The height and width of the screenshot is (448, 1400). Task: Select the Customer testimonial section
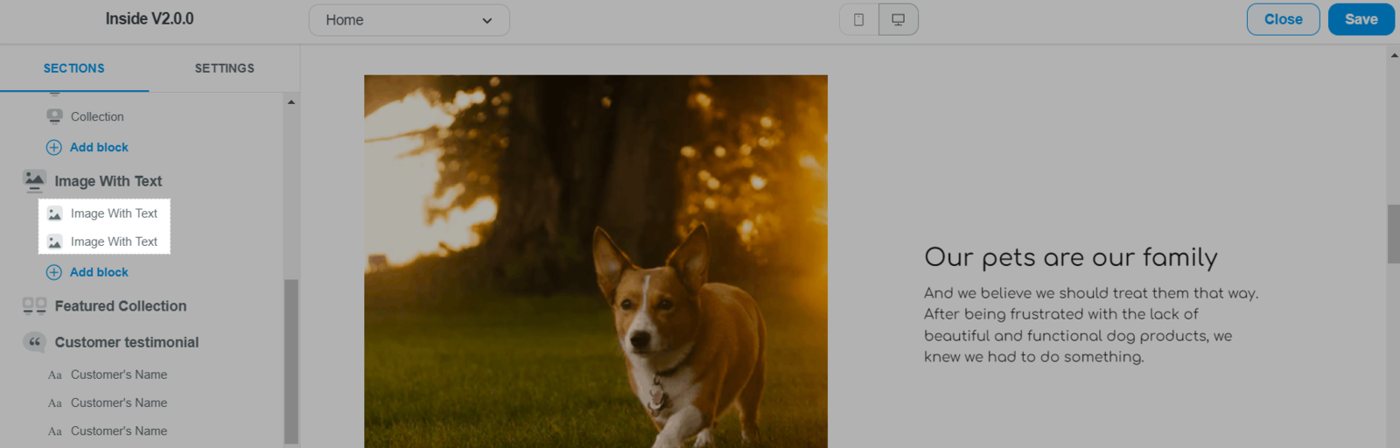point(127,342)
